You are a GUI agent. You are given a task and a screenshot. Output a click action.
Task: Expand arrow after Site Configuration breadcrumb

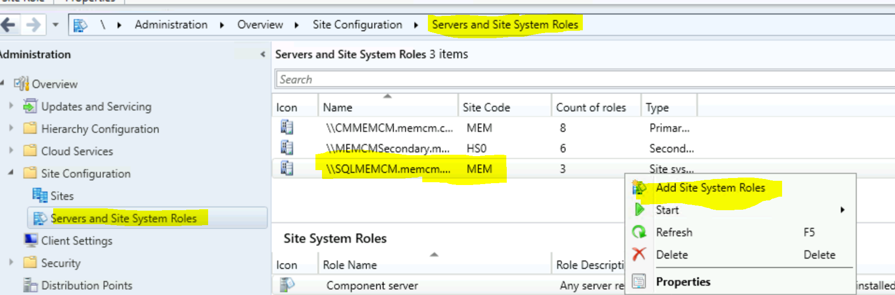[416, 25]
